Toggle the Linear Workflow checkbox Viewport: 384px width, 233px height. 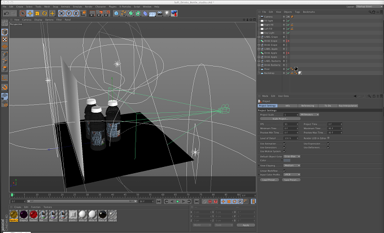click(x=284, y=170)
